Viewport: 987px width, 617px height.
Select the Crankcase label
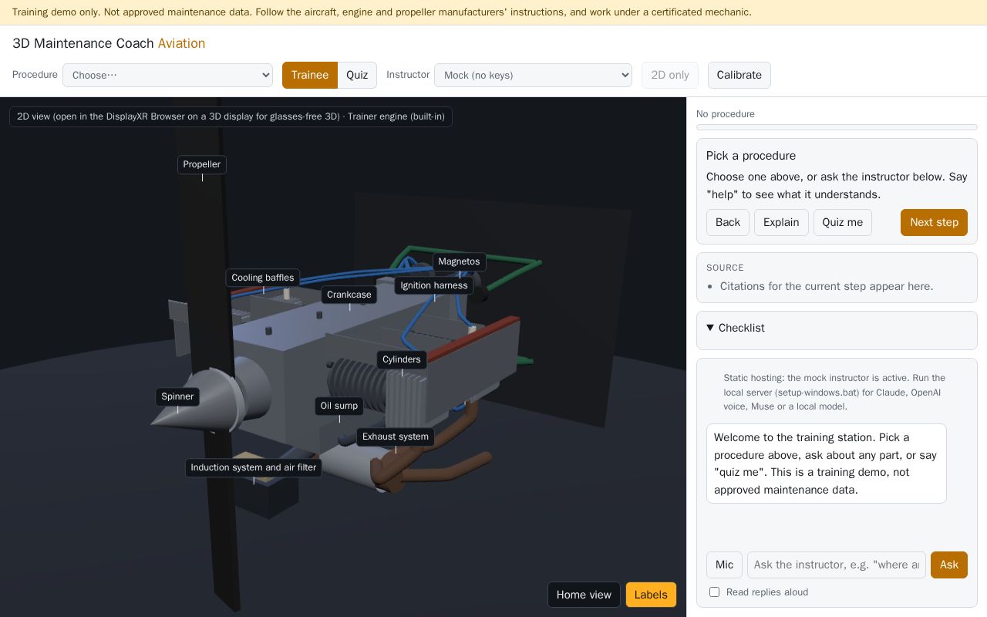(349, 295)
